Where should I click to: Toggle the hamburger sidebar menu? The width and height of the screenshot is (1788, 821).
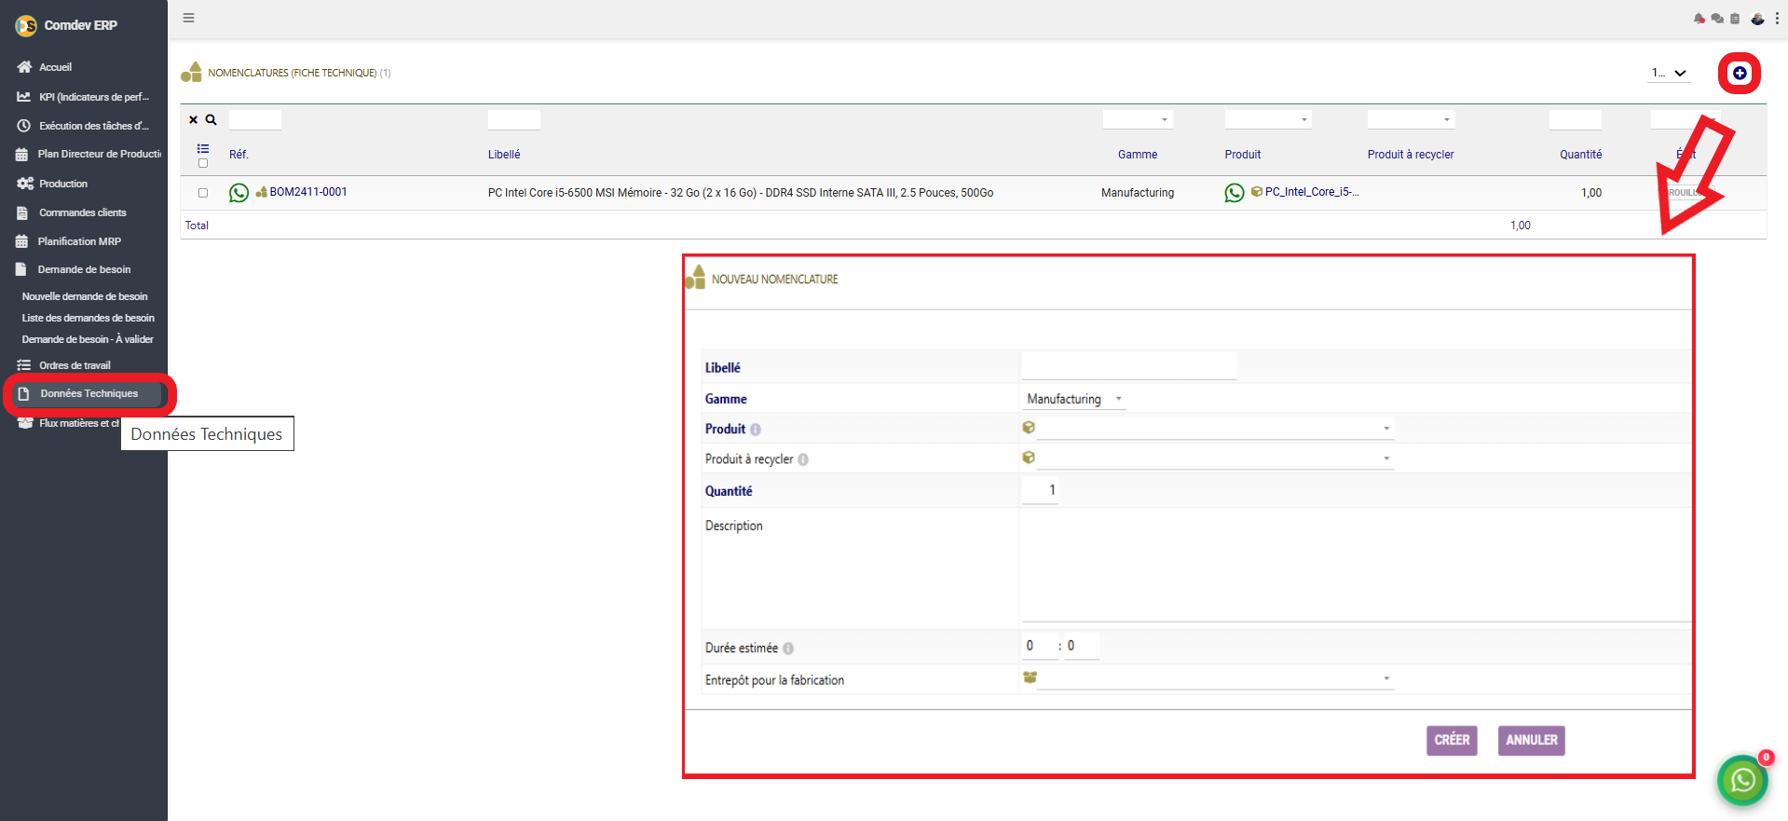point(189,18)
